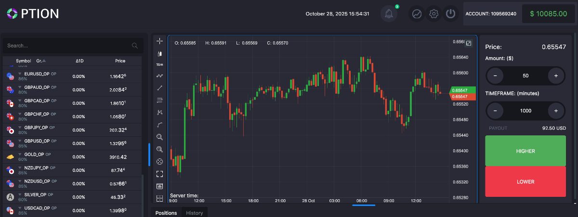Expand the GBPJPY_OP row arrow

pyautogui.click(x=20, y=127)
